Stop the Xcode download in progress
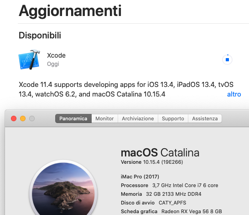249x215 pixels. [x=227, y=59]
